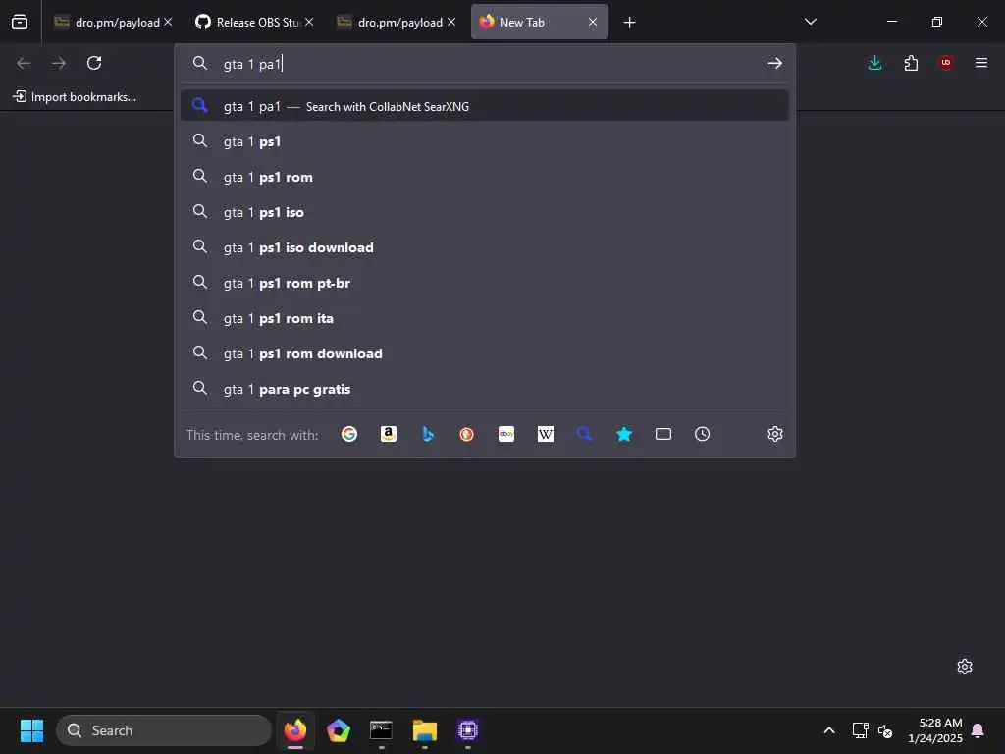The height and width of the screenshot is (754, 1005).
Task: Open search settings gear in dropdown
Action: pos(775,434)
